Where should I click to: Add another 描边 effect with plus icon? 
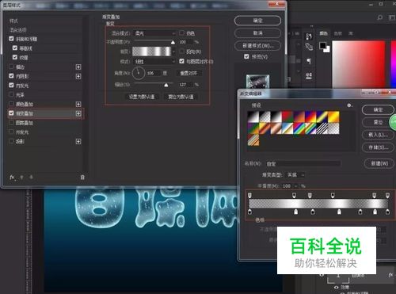pos(78,67)
